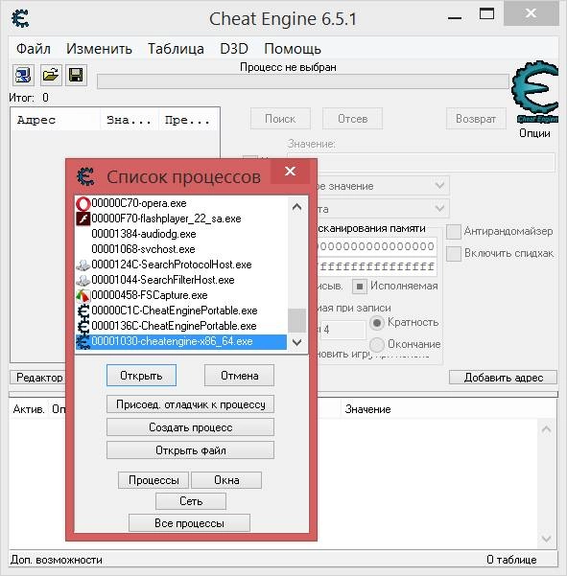Select 00000C1C-CheatEnginePortable.exe icon
567x576 pixels.
pyautogui.click(x=83, y=311)
